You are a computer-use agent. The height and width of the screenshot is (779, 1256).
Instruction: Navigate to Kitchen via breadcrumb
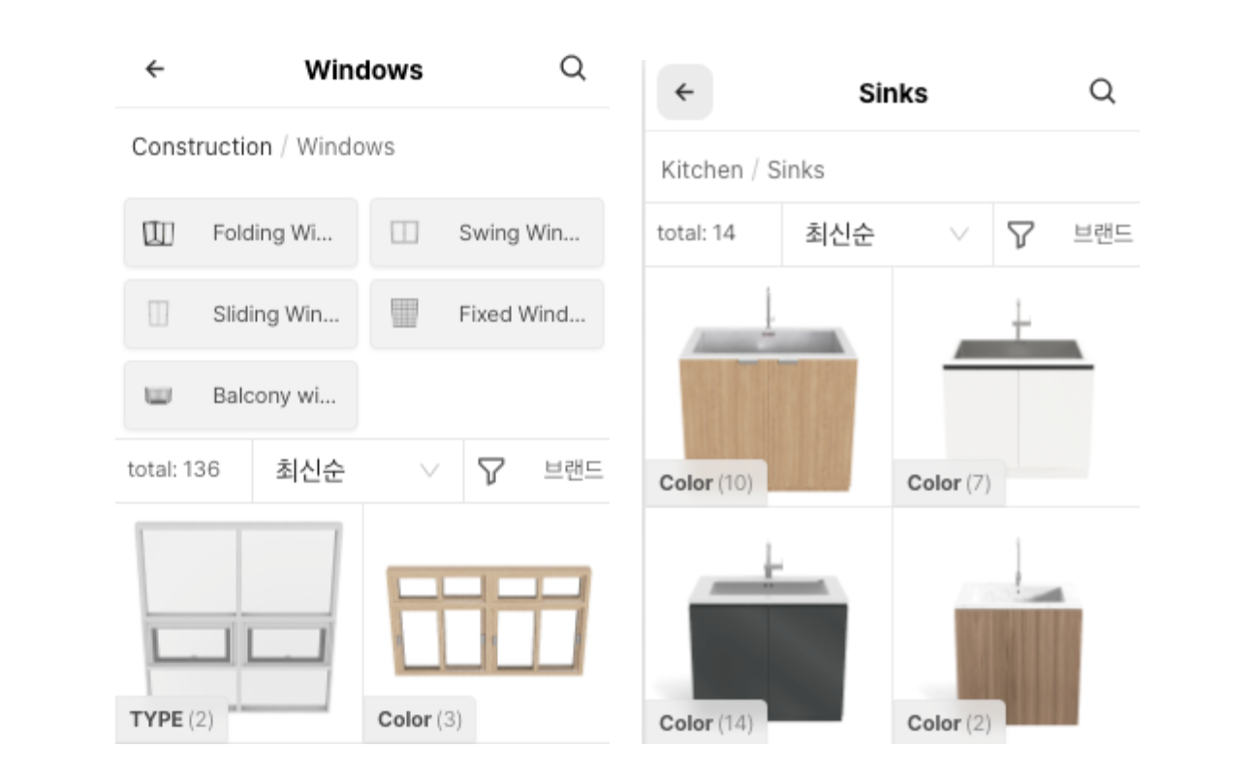tap(702, 171)
